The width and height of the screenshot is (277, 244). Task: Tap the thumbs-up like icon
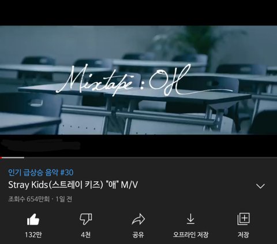(x=33, y=219)
